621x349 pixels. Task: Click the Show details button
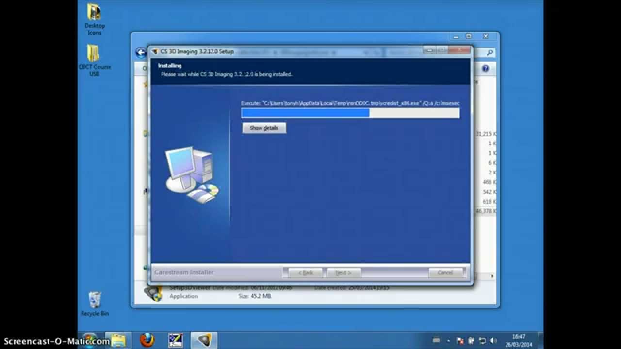264,128
